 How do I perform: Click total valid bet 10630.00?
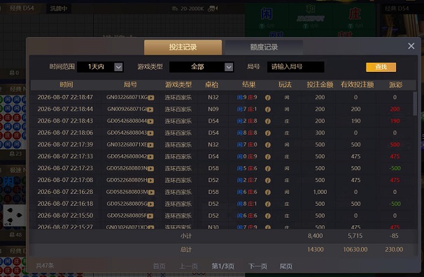pyautogui.click(x=355, y=250)
